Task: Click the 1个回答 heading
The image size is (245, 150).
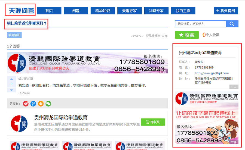Action: [x=13, y=46]
